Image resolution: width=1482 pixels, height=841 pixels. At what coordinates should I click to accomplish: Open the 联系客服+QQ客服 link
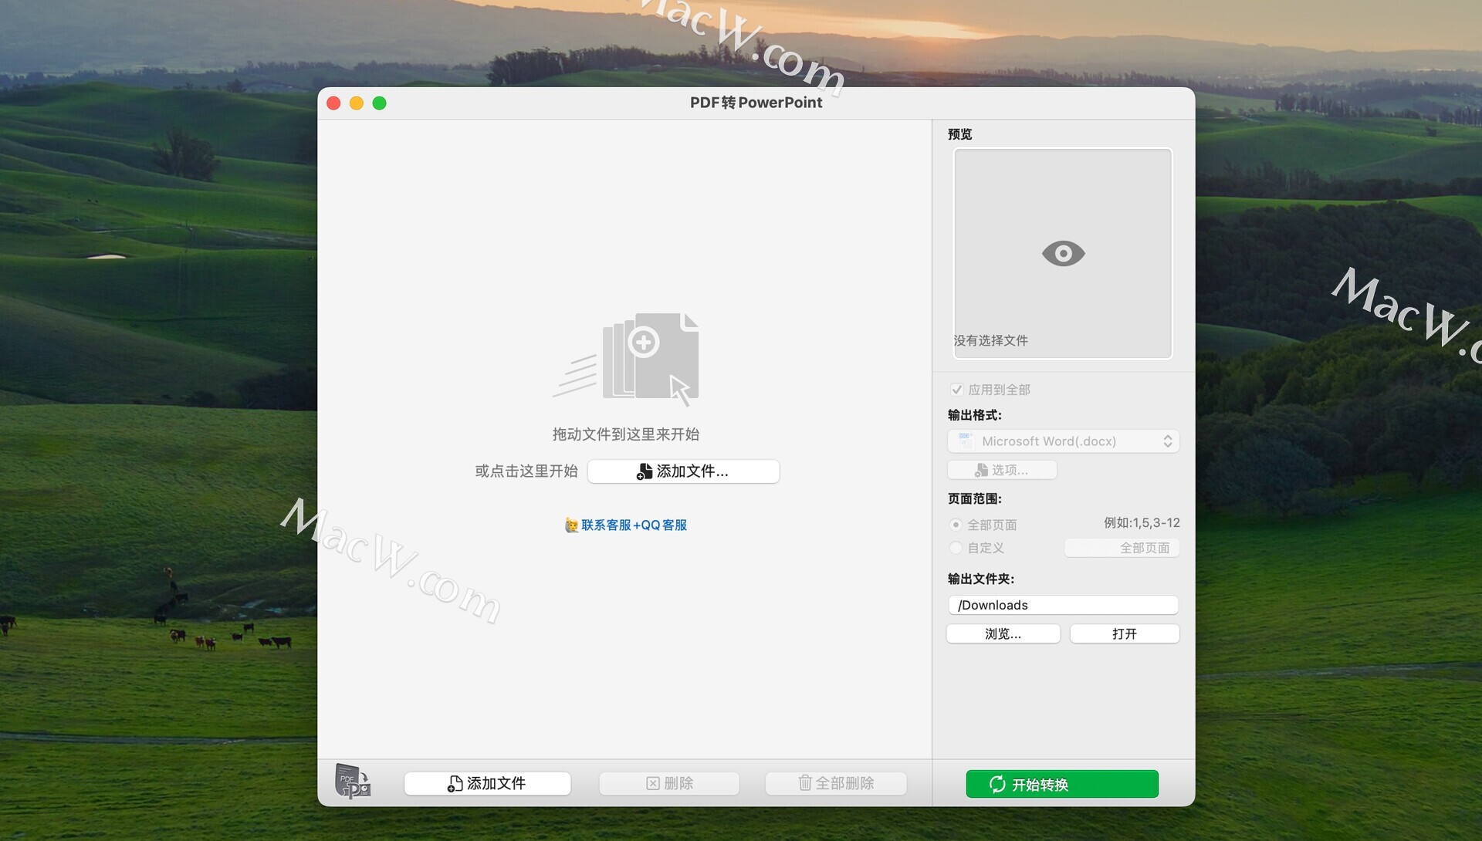(634, 525)
